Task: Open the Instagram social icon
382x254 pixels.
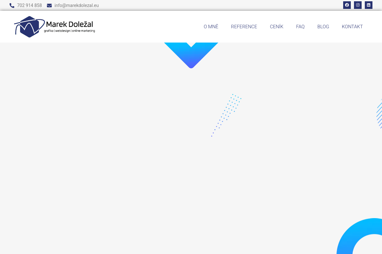Action: point(358,5)
